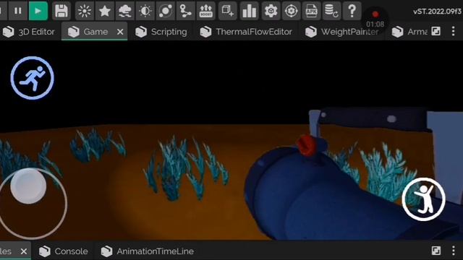Viewport: 463px width, 260px height.
Task: Click the brightness contrast icon
Action: [145, 11]
